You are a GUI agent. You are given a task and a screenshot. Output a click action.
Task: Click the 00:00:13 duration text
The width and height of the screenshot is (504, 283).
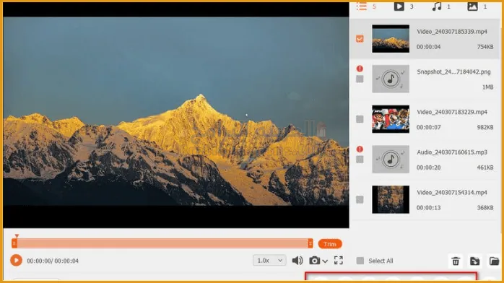tap(428, 208)
